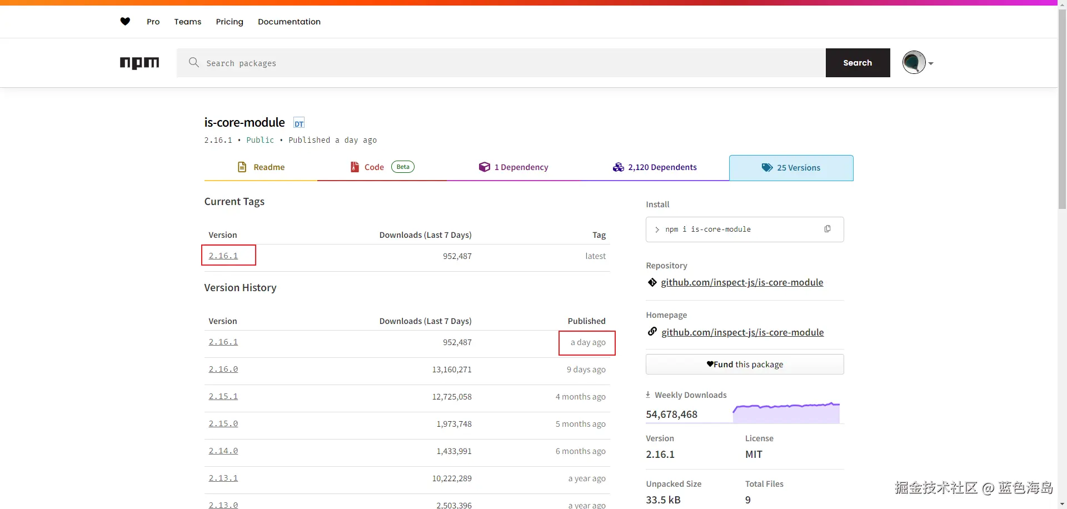Open version 2.16.1 under Current Tags
The image size is (1067, 509).
223,256
